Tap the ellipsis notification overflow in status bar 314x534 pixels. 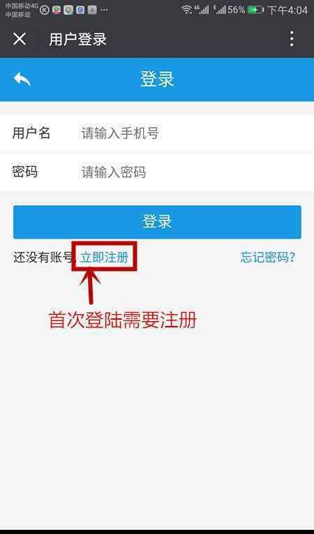click(104, 10)
